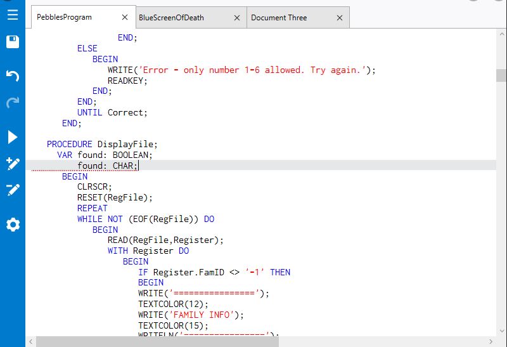This screenshot has width=507, height=347.
Task: Close the PebblesProgram tab
Action: tap(125, 17)
